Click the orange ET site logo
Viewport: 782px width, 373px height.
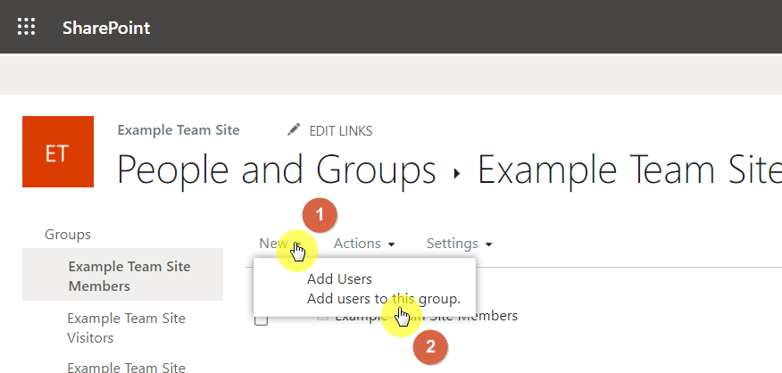[58, 152]
